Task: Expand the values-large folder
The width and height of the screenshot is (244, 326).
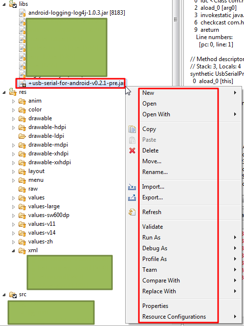Action: click(14, 207)
